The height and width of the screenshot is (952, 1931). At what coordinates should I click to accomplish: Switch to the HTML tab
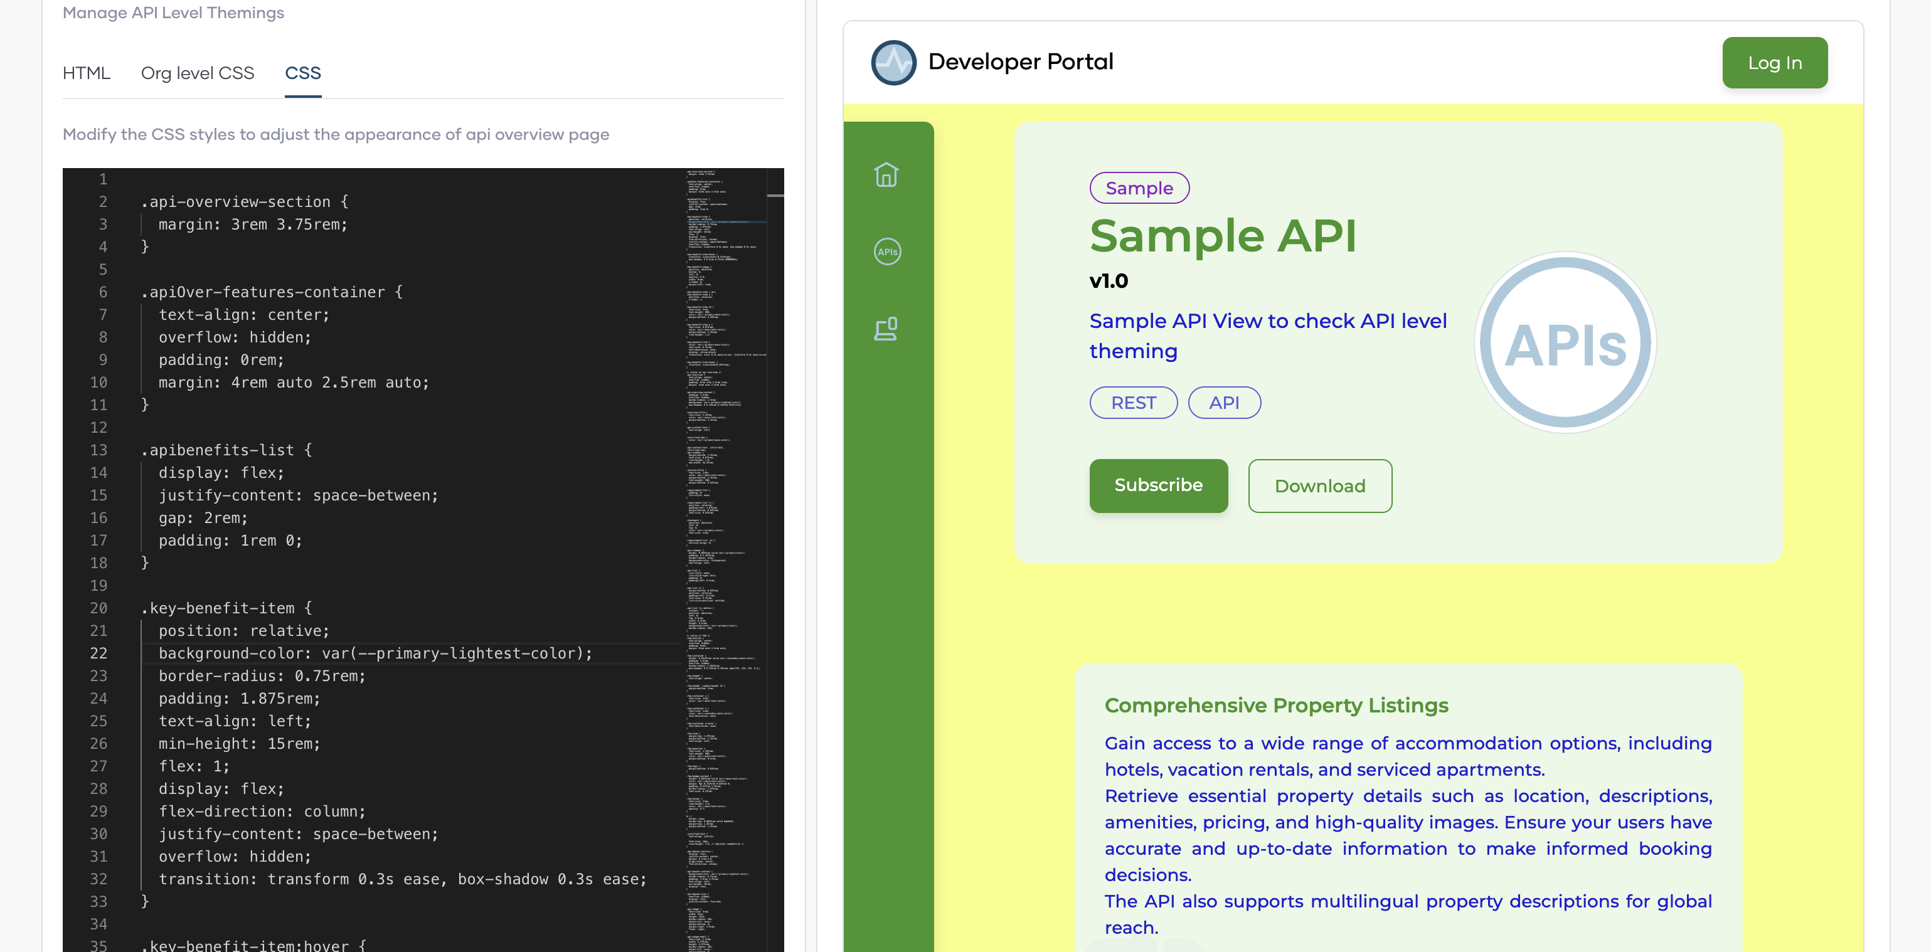(87, 73)
